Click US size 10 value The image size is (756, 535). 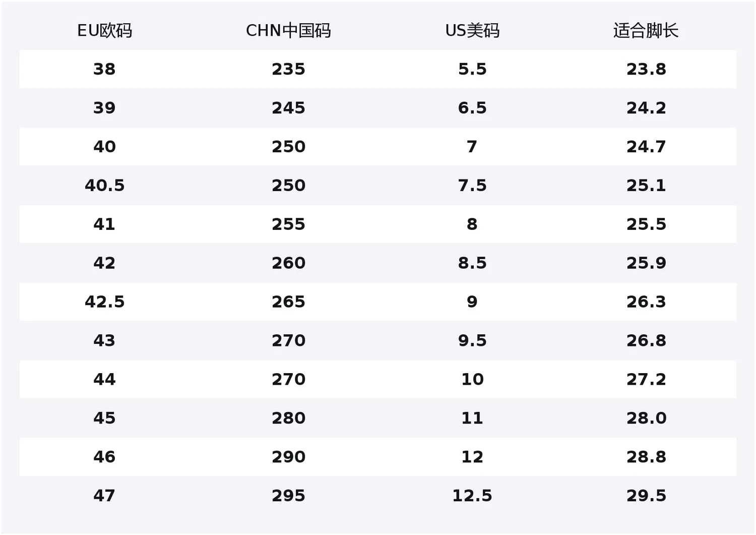pos(472,379)
